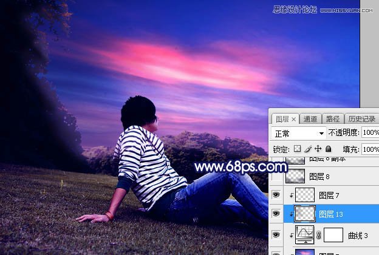Viewport: 379px width, 255px height.
Task: Open the 通道 (Channels) tab
Action: coord(310,119)
